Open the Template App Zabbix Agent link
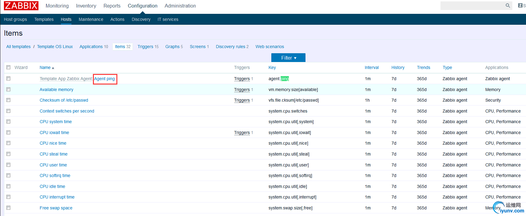The width and height of the screenshot is (526, 216). (66, 79)
